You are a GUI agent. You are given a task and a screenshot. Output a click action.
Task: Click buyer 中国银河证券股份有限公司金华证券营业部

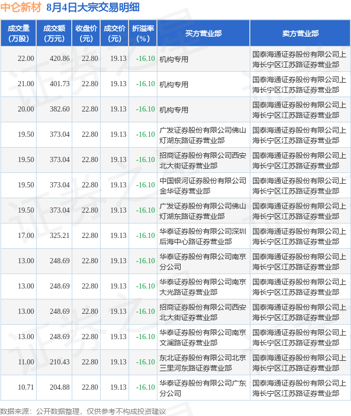(x=203, y=186)
